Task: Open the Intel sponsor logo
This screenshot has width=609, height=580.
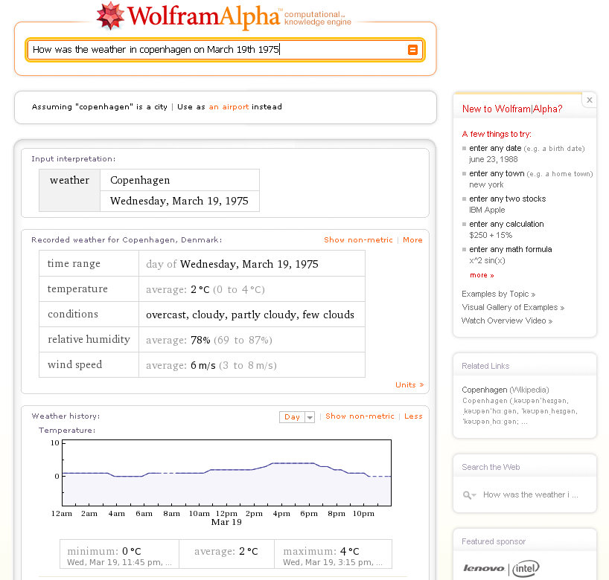Action: click(x=526, y=568)
